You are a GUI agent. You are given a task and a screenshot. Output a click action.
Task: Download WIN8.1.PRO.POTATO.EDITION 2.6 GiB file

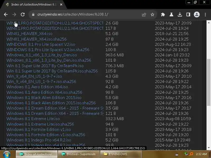[55, 23]
